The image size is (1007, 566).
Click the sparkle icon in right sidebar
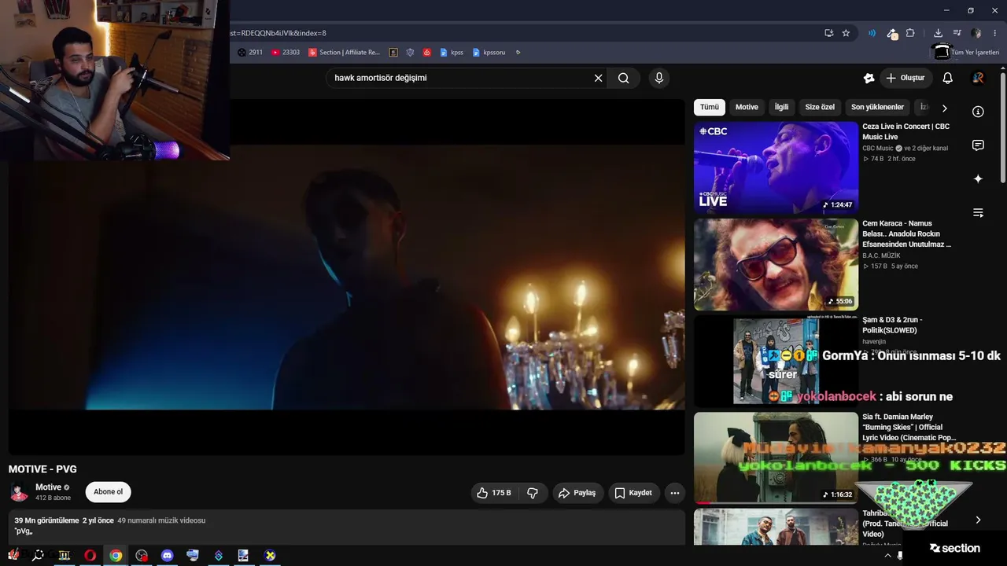click(x=978, y=179)
